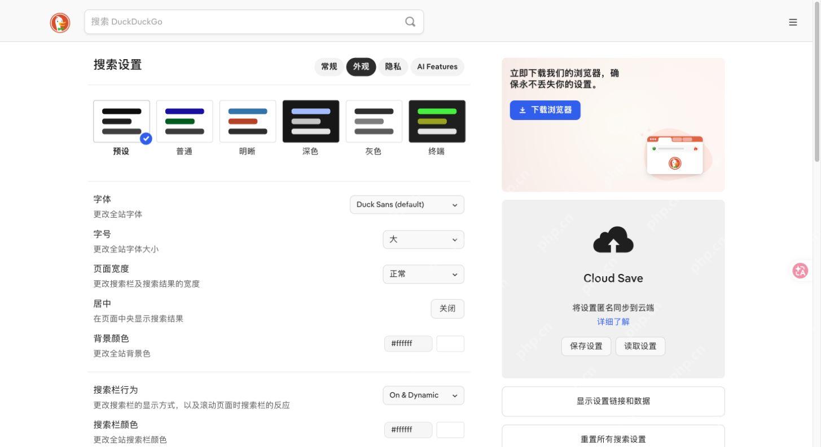
Task: Open the hamburger menu icon
Action: pyautogui.click(x=793, y=22)
